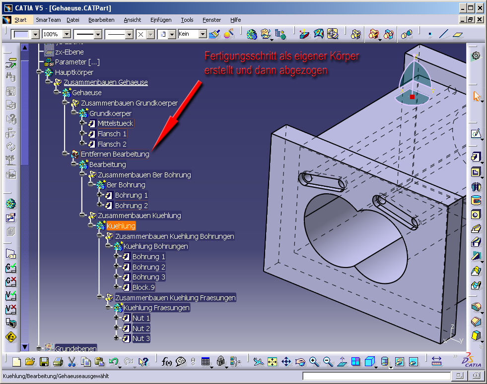Open the Formula f(x) tool
Screen dimensions: 487x384
(166, 362)
